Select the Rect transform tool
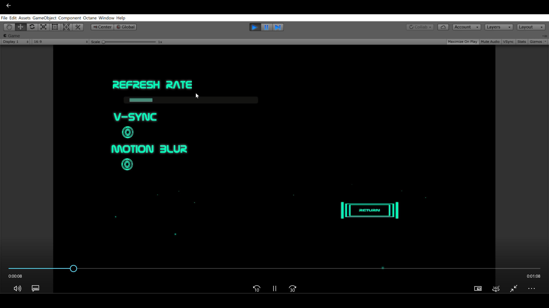 (x=55, y=27)
